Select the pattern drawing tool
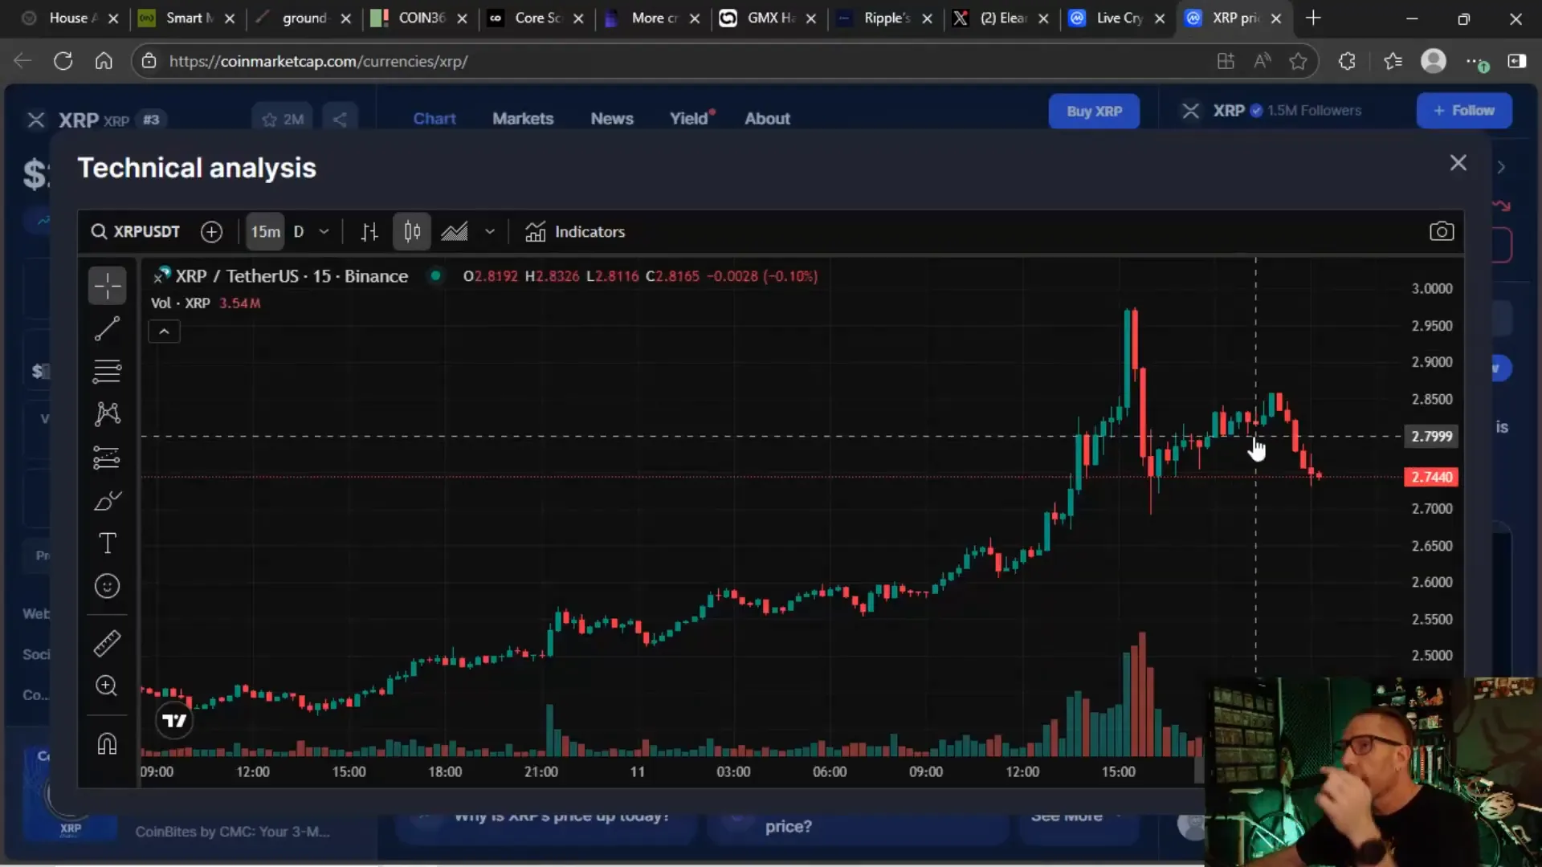 coord(107,414)
